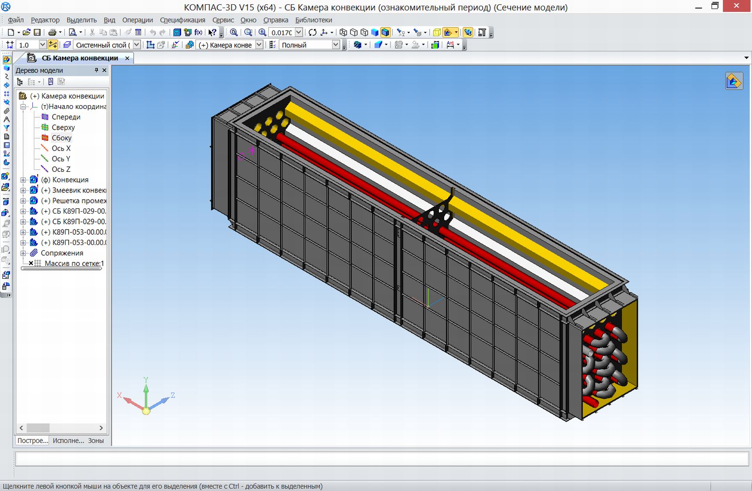Collapse the Начало координат tree node
752x491 pixels.
tap(23, 107)
